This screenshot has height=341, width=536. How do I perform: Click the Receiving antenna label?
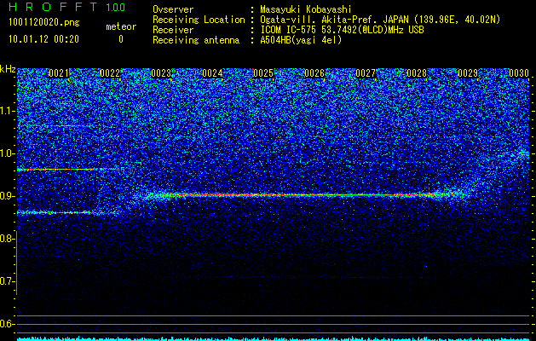[x=196, y=40]
